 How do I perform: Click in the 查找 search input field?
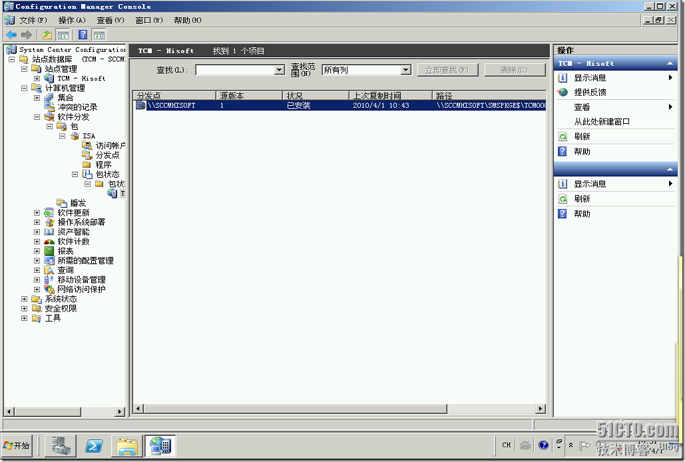[235, 70]
